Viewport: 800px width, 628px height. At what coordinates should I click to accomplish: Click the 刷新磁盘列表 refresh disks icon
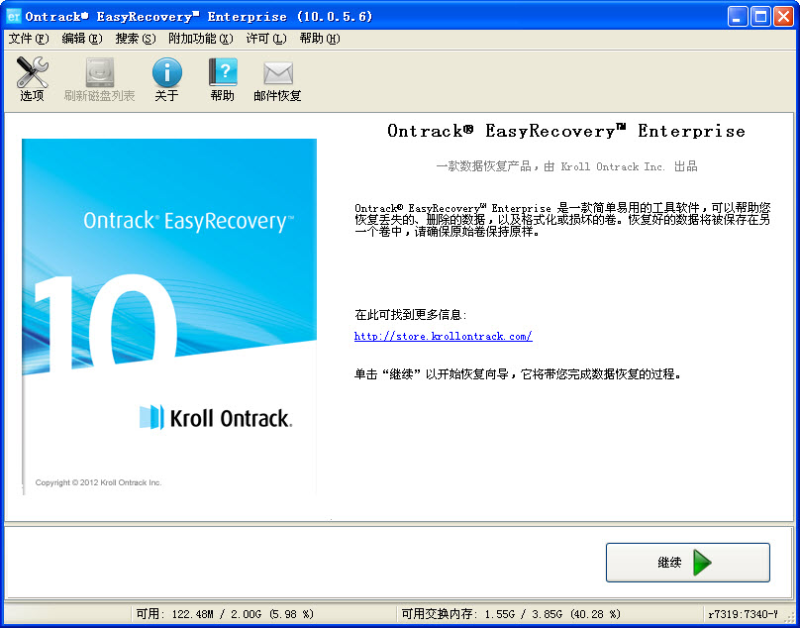pyautogui.click(x=99, y=79)
